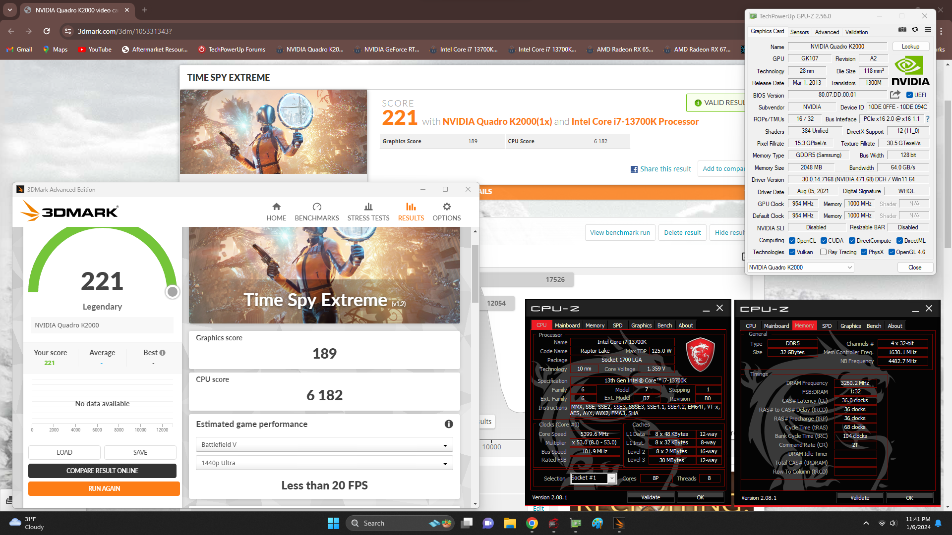The image size is (952, 535).
Task: Toggle DirectCompute checkbox in GPU-Z
Action: pos(852,241)
